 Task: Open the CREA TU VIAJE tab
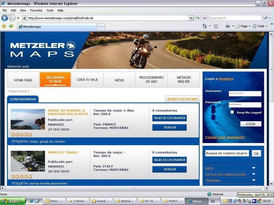tap(87, 80)
